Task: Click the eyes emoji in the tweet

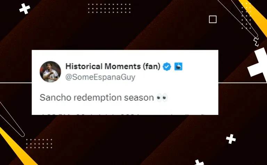Action: tap(162, 98)
